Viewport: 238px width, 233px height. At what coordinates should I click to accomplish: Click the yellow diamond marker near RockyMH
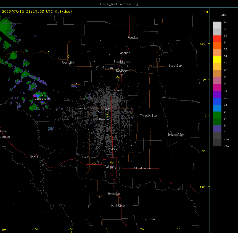coord(69,56)
